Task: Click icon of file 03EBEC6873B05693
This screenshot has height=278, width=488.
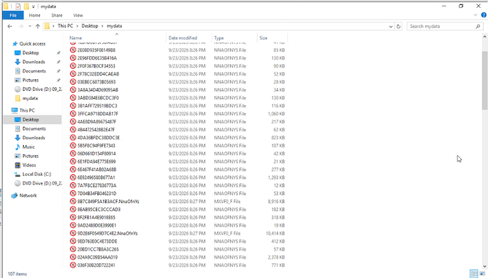Action: (73, 82)
